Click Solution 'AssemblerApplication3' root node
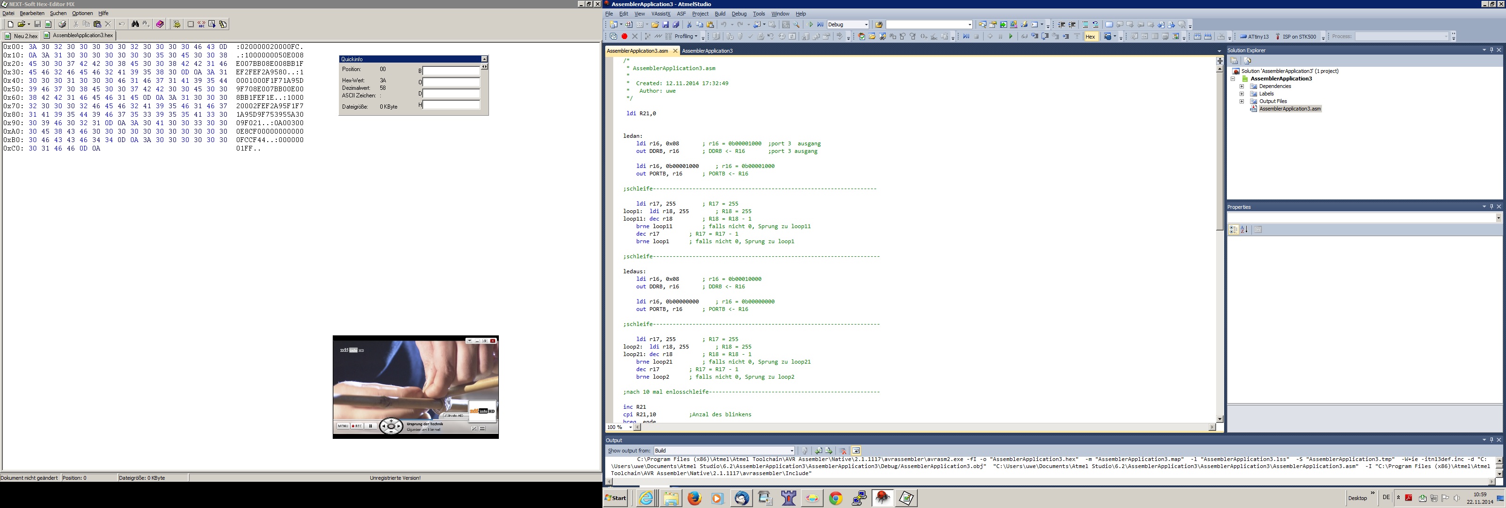 point(1290,71)
